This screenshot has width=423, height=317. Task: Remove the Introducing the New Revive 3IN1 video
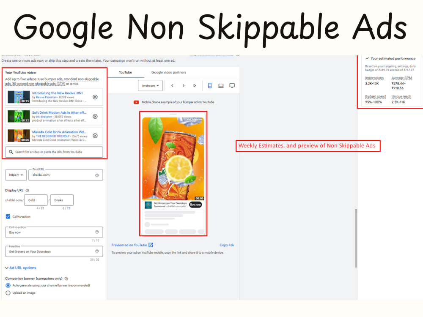[x=95, y=97]
